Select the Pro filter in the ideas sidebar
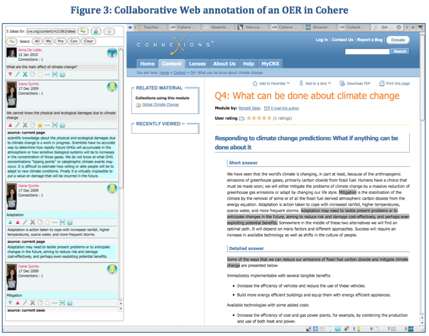This screenshot has width=429, height=336. tap(60, 41)
